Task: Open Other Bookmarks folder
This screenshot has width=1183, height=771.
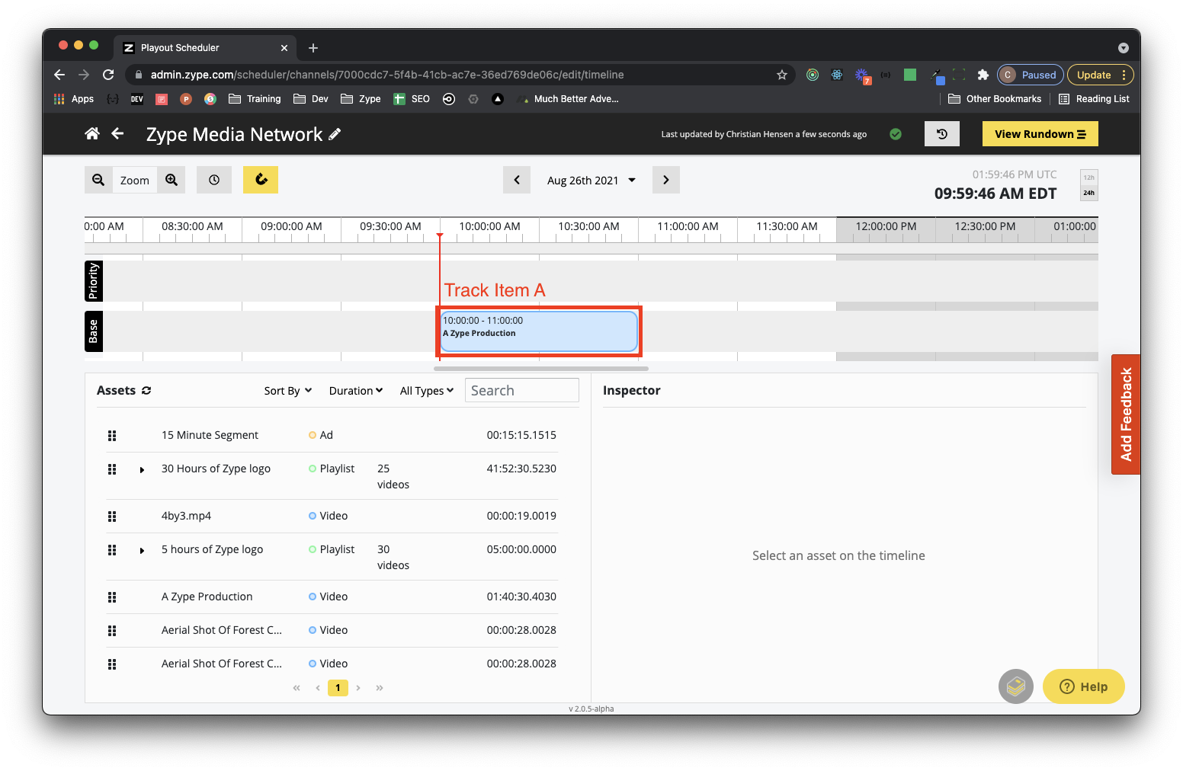Action: 995,99
